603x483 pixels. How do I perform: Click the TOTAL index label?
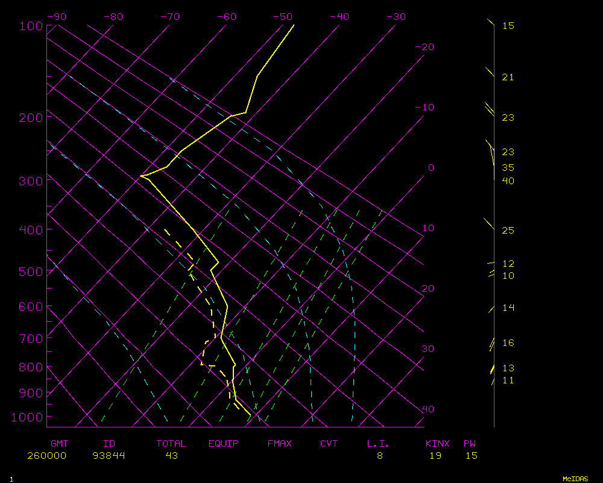coord(171,444)
